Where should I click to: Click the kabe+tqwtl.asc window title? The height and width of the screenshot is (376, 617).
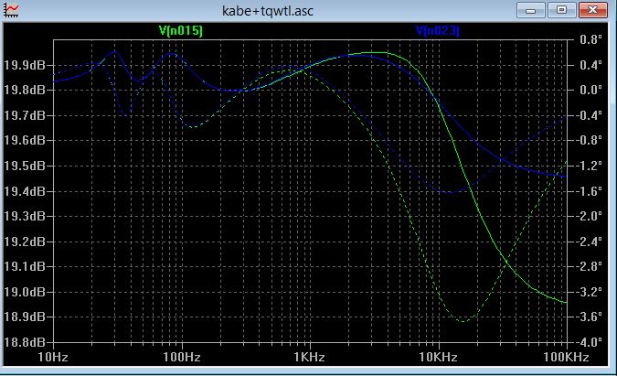(x=268, y=11)
